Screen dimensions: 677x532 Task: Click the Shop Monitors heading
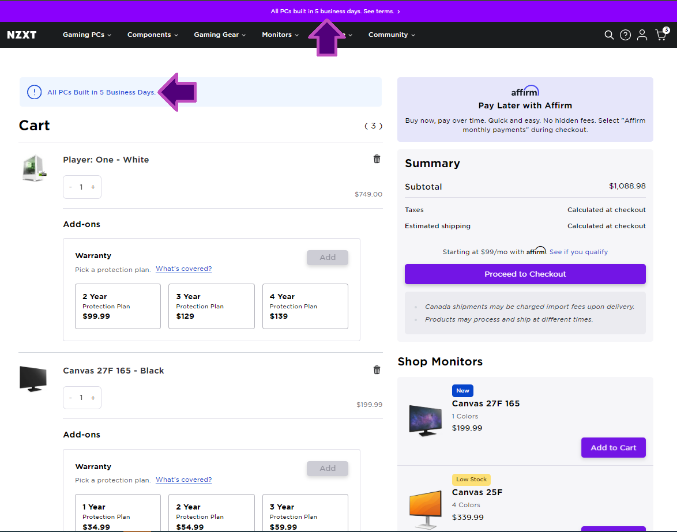pos(440,361)
